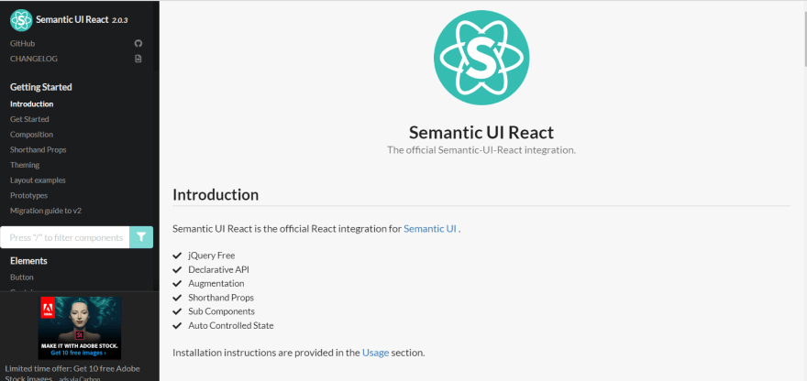
Task: Click the large Semantic UI React logo
Action: pyautogui.click(x=481, y=57)
